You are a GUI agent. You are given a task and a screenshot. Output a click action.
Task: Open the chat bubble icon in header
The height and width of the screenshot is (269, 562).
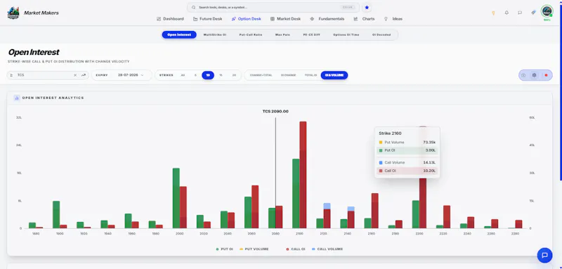click(x=520, y=13)
